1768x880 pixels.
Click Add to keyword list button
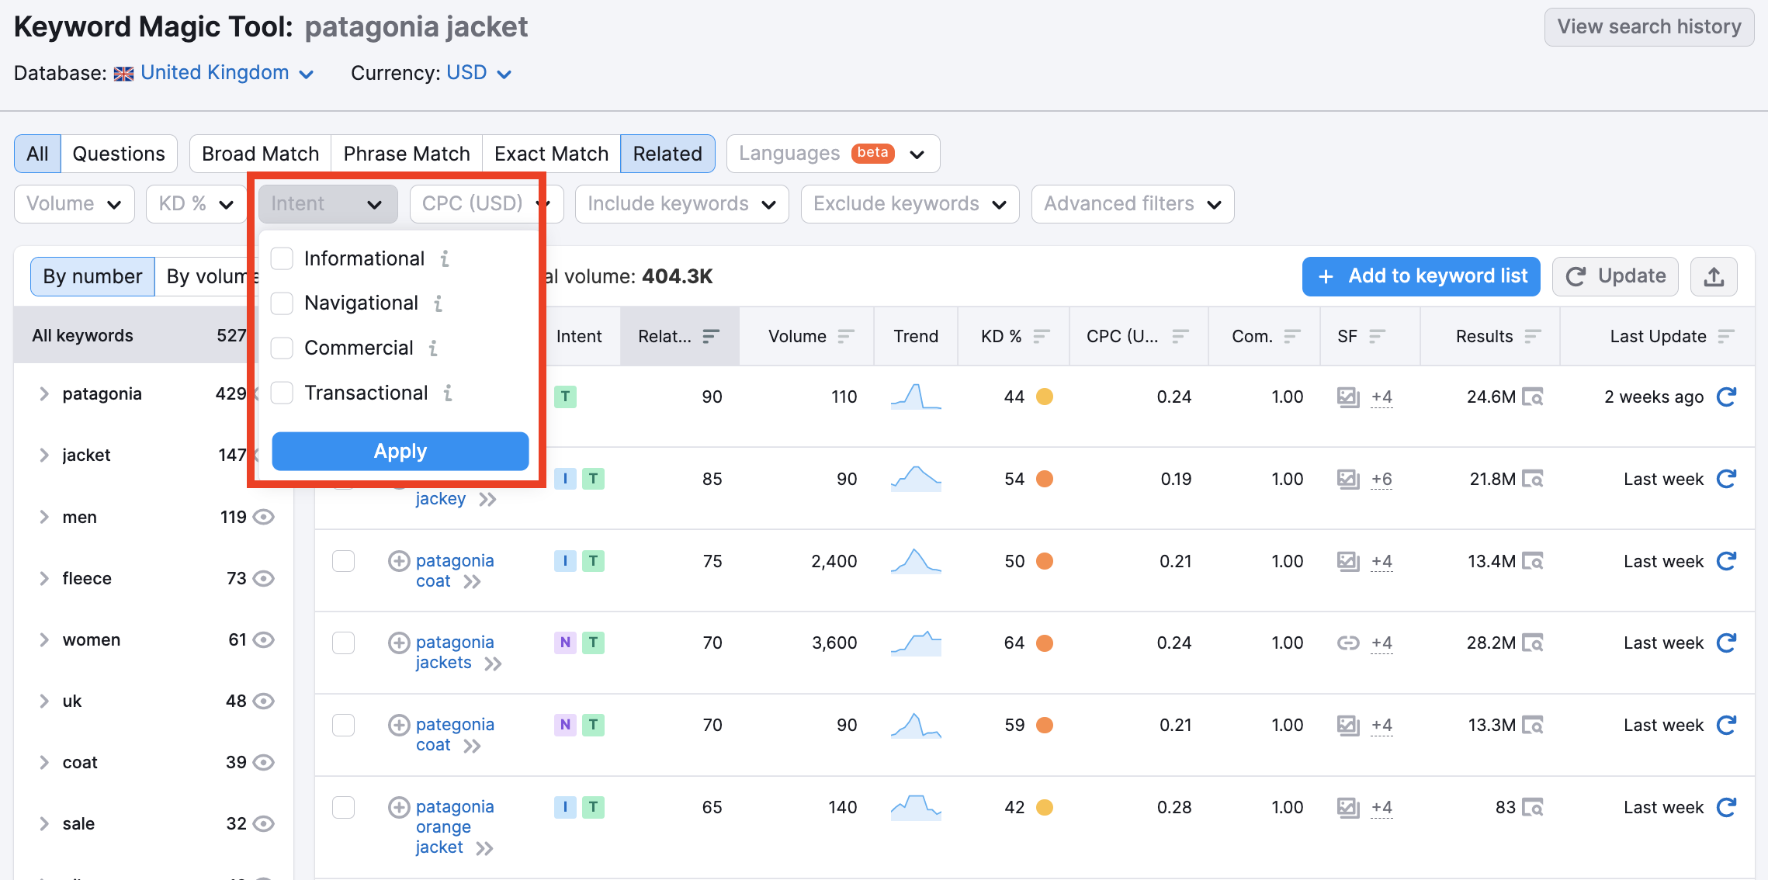click(1421, 277)
